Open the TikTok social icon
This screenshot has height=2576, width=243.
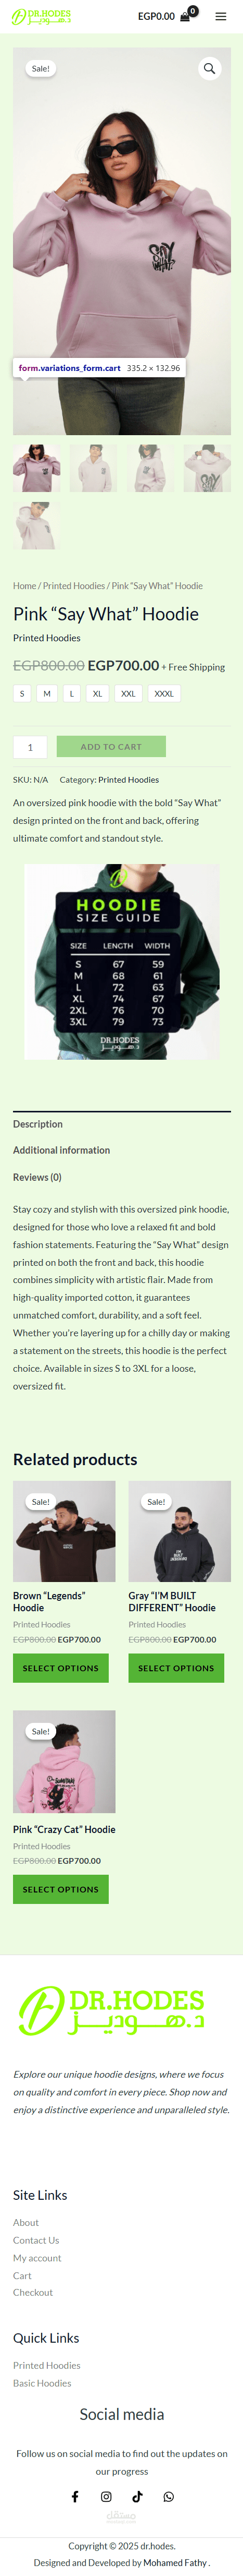[137, 2496]
